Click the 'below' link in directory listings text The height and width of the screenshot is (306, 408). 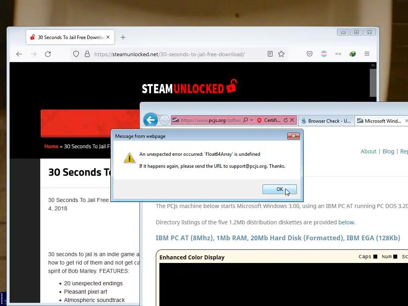coord(346,222)
